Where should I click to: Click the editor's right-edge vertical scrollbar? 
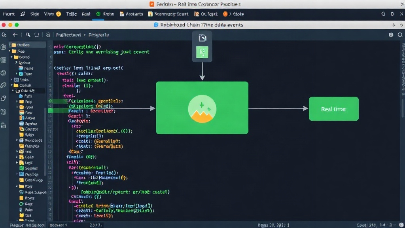pos(403,108)
